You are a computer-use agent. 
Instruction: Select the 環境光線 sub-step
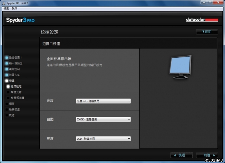click(14, 92)
